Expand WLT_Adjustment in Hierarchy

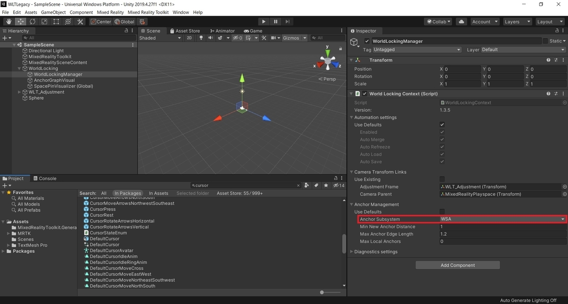coord(19,92)
